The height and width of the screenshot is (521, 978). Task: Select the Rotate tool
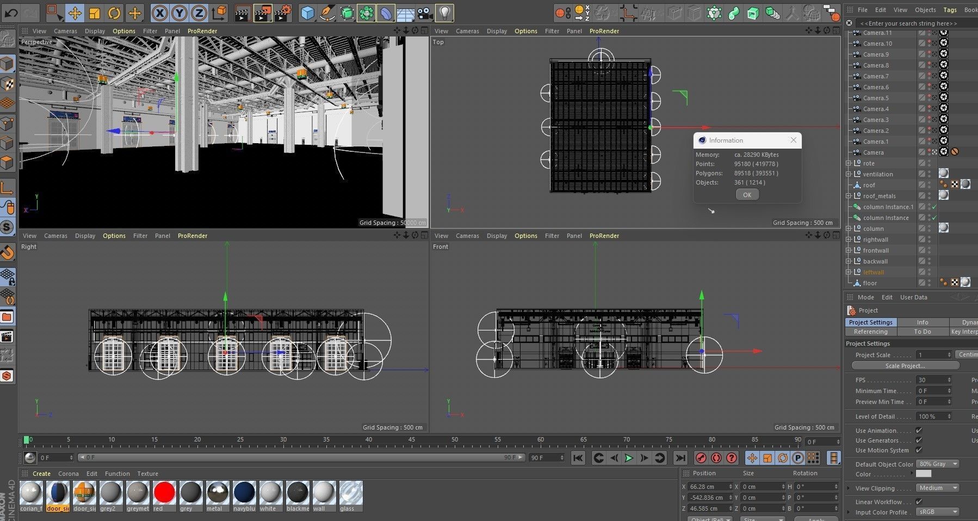pos(114,13)
